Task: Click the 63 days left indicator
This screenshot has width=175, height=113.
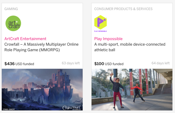Action: click(x=71, y=63)
